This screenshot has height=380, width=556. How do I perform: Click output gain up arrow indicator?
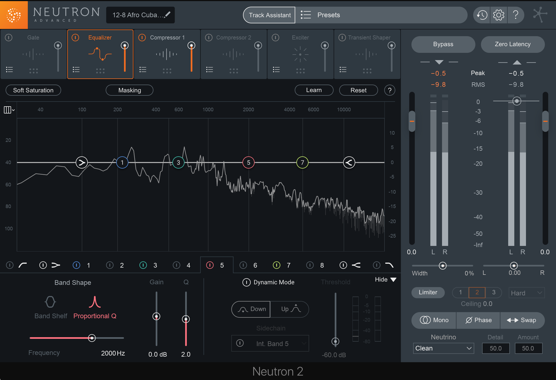pos(517,62)
